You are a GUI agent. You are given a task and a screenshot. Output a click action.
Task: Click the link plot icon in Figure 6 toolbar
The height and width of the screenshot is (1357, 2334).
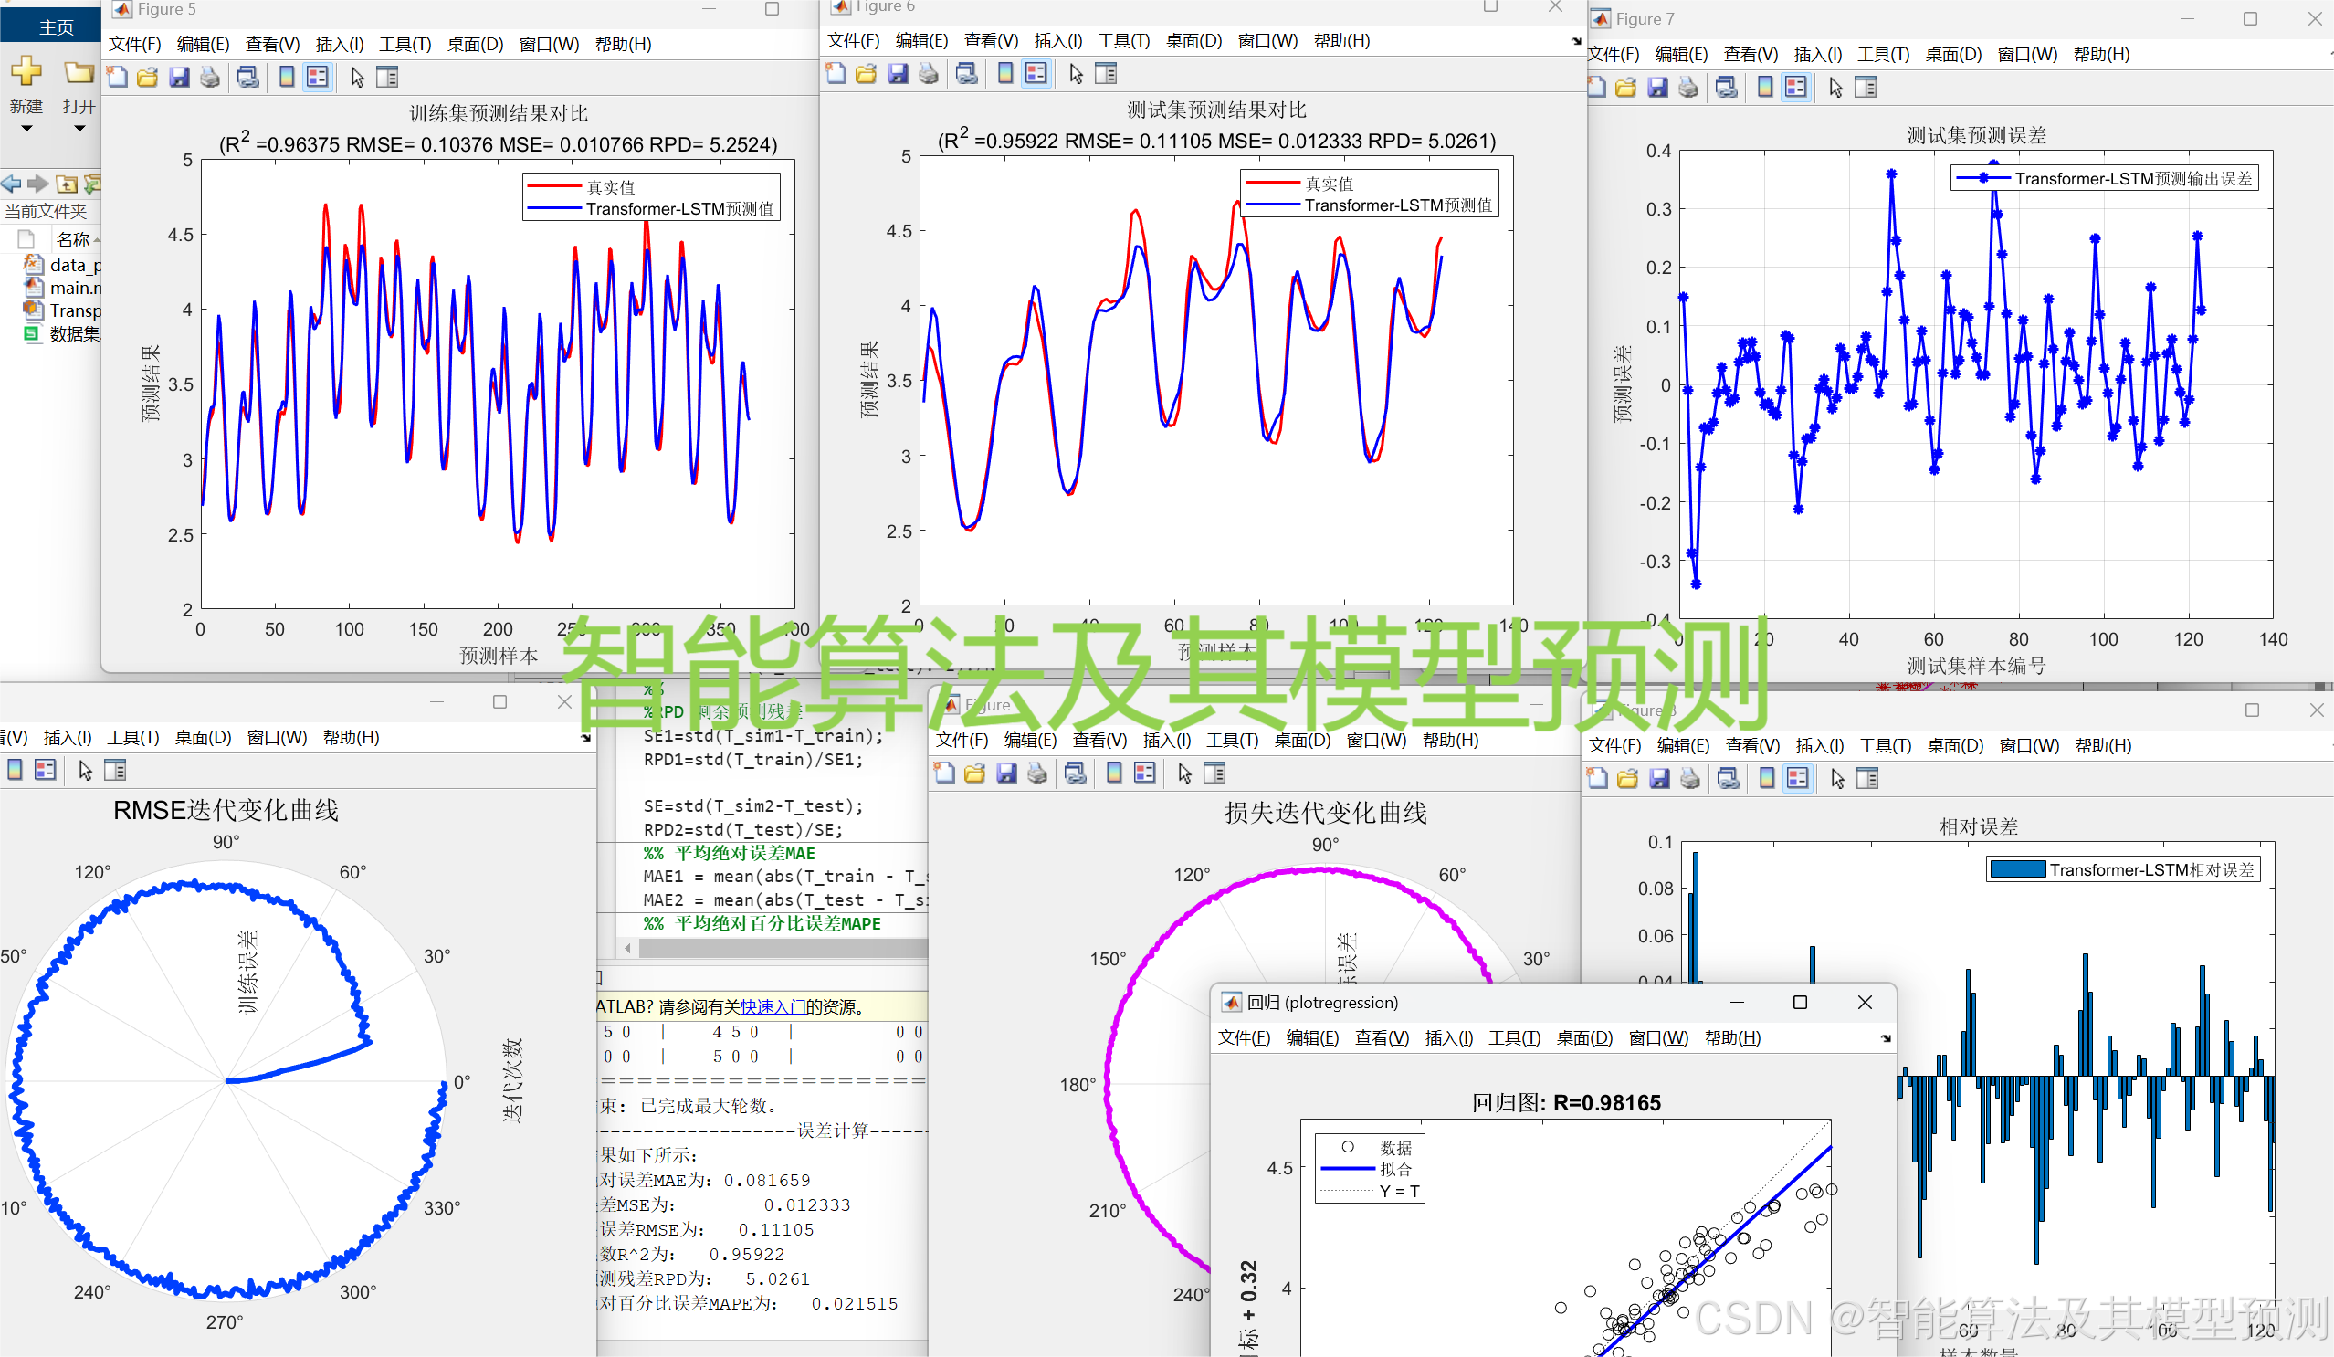967,73
